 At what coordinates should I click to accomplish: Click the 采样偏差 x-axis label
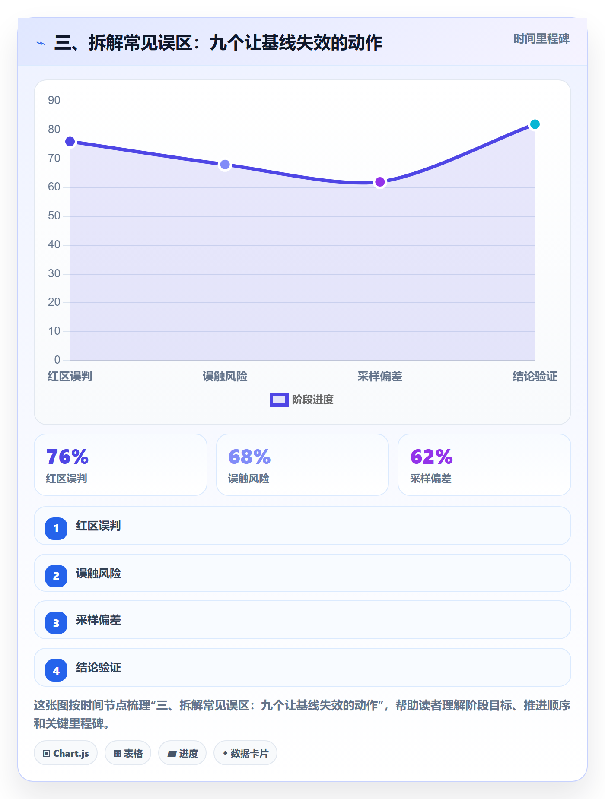coord(380,376)
